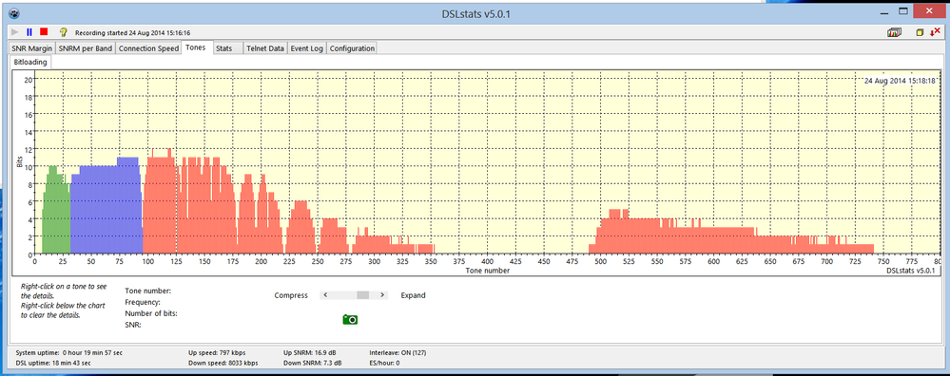Image resolution: width=950 pixels, height=376 pixels.
Task: Click 'Recording started 24 Aug 2014' status text
Action: point(133,32)
